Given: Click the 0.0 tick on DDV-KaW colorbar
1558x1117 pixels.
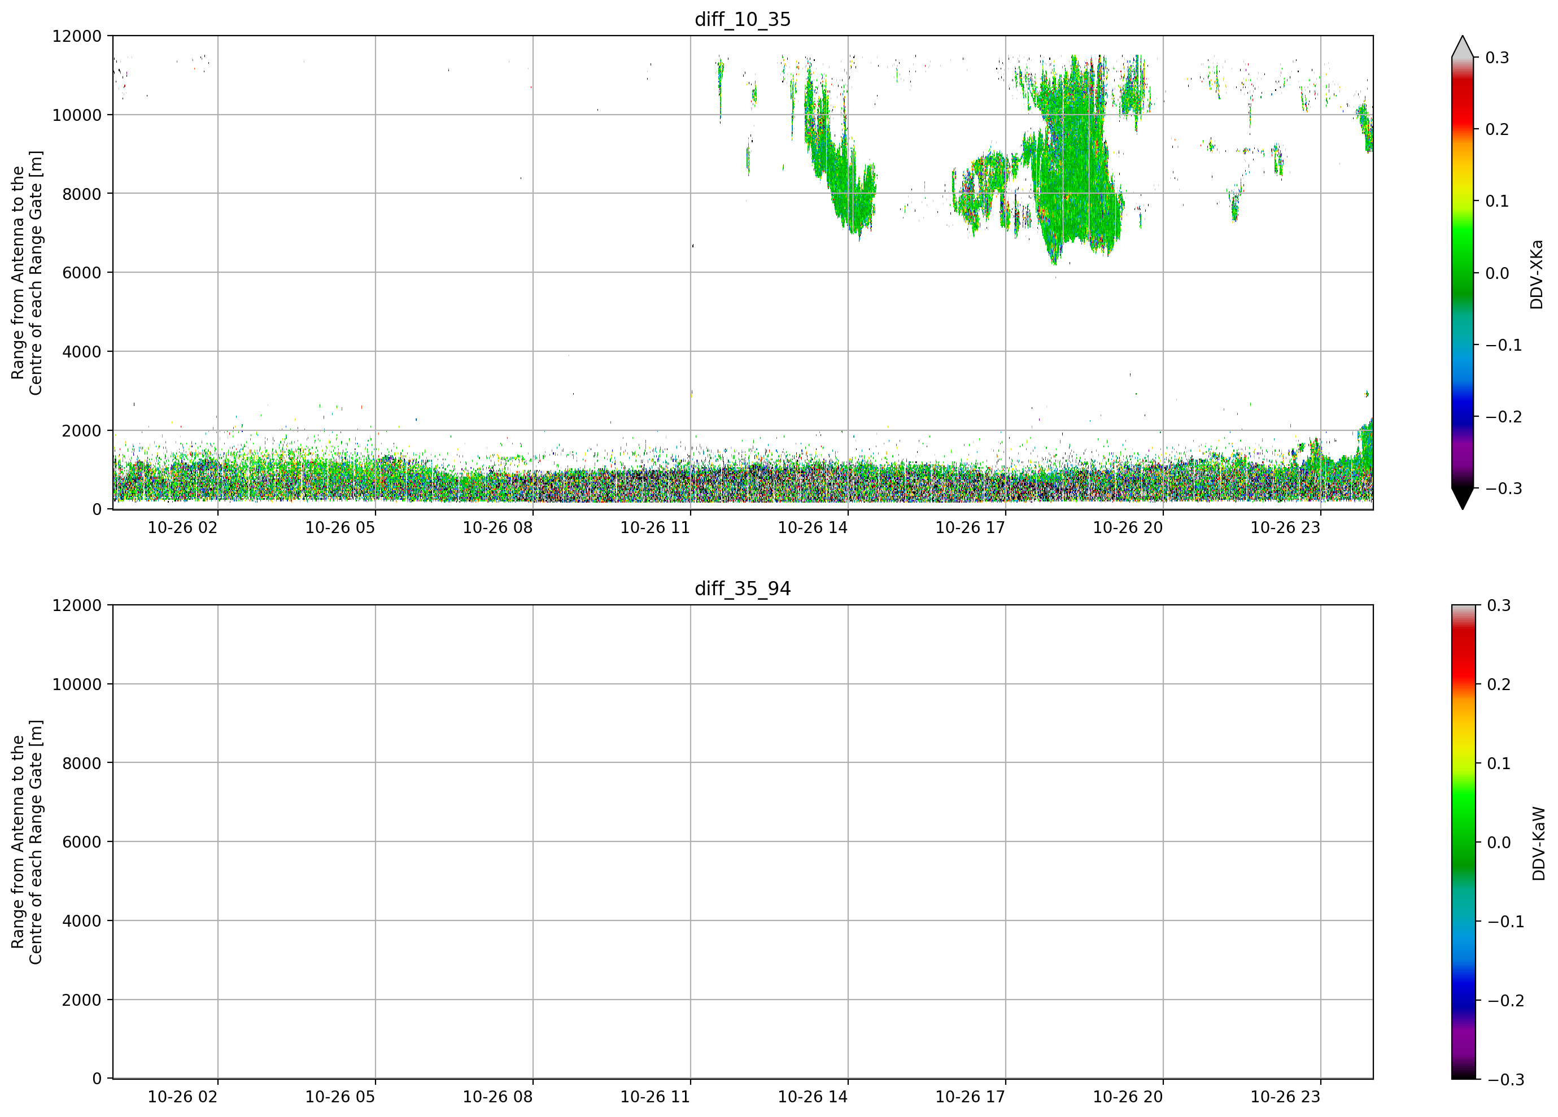Looking at the screenshot, I should (1499, 843).
